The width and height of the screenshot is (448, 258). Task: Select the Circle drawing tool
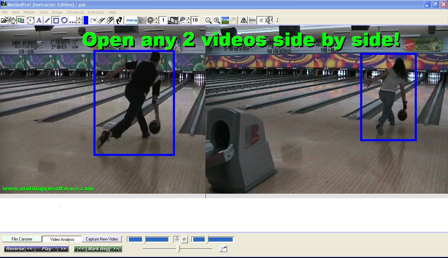click(x=64, y=20)
